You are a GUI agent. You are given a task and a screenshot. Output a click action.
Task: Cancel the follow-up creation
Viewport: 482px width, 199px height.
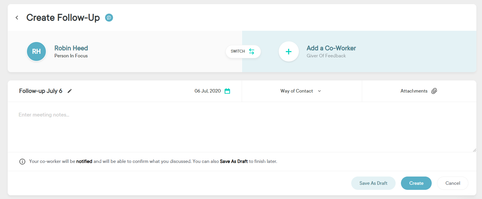point(452,183)
